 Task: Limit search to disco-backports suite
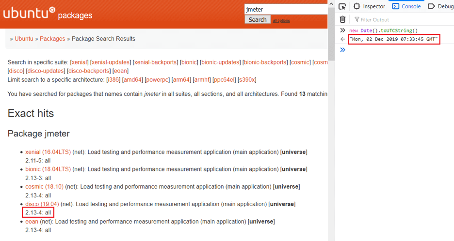(x=89, y=71)
